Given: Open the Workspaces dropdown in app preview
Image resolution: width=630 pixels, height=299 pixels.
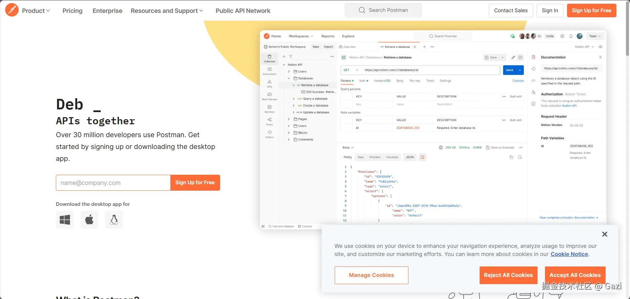Looking at the screenshot, I should [301, 36].
